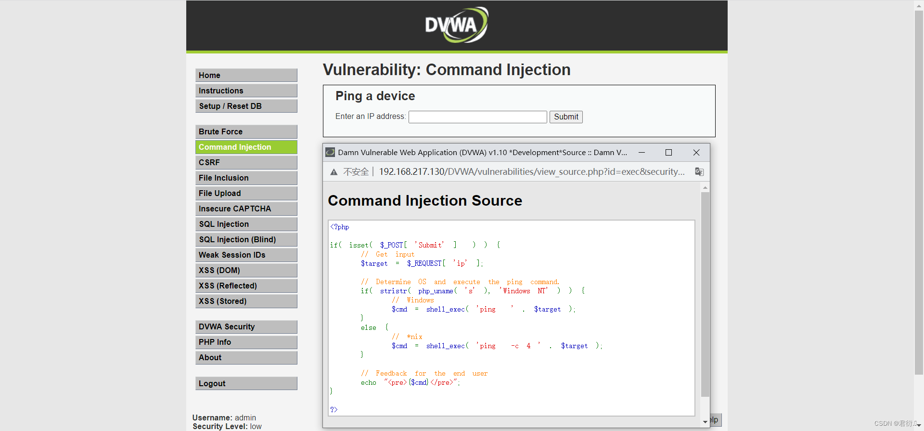Select Brute Force vulnerability
Image resolution: width=924 pixels, height=431 pixels.
point(246,131)
